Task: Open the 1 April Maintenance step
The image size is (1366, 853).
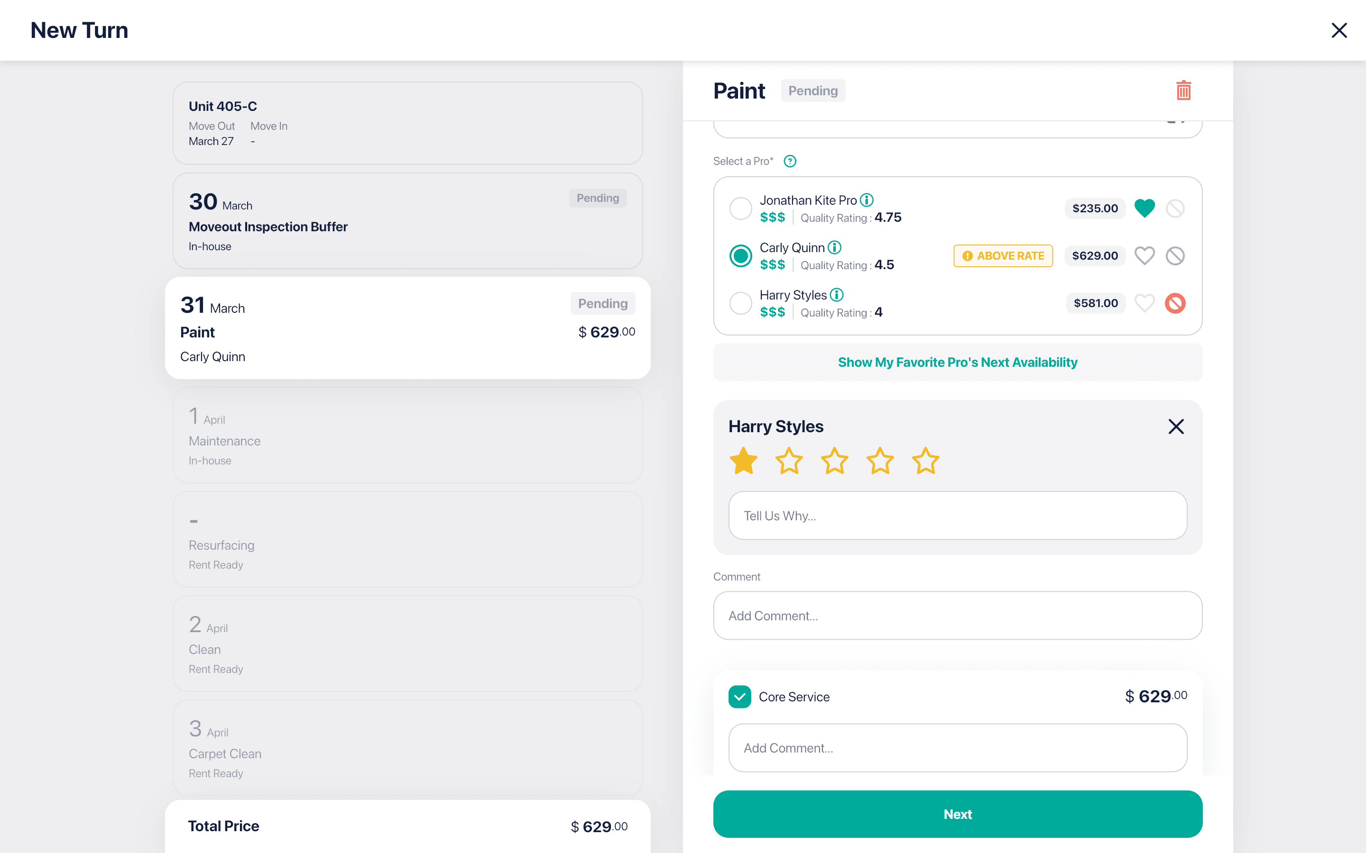Action: tap(407, 435)
